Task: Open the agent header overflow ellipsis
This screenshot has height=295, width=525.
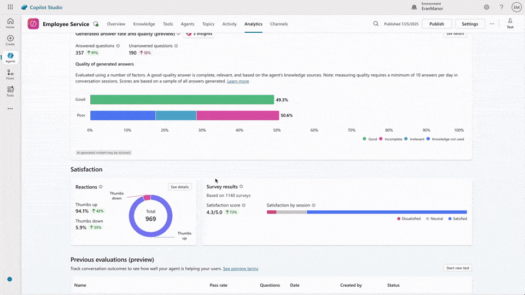Action: [x=492, y=23]
